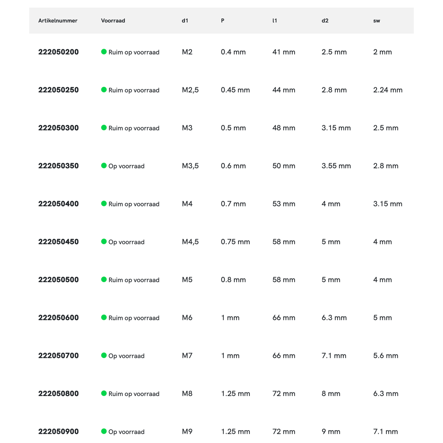Click the d1 column header
This screenshot has height=443, width=443.
tap(185, 21)
